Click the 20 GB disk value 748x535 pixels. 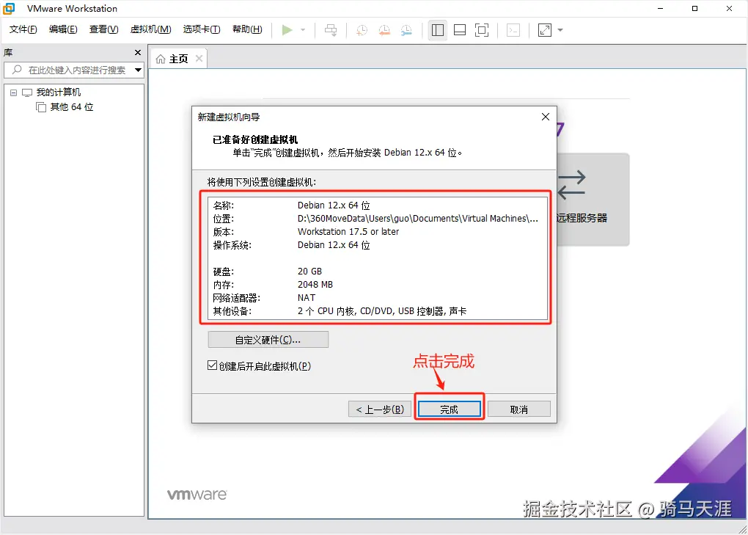coord(309,271)
